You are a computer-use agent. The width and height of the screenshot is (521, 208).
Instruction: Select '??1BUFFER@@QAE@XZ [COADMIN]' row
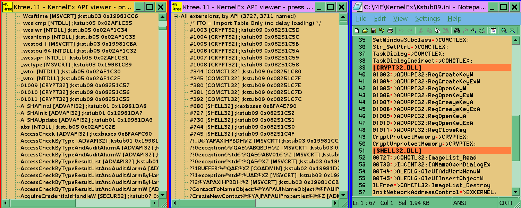(x=264, y=169)
